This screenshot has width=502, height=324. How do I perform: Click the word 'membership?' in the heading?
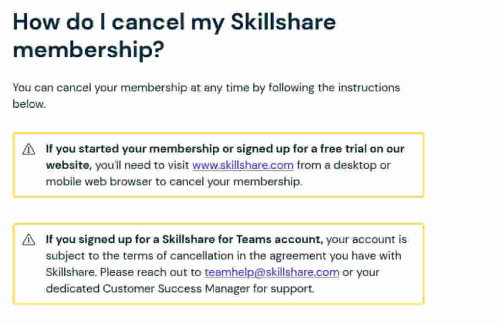89,50
